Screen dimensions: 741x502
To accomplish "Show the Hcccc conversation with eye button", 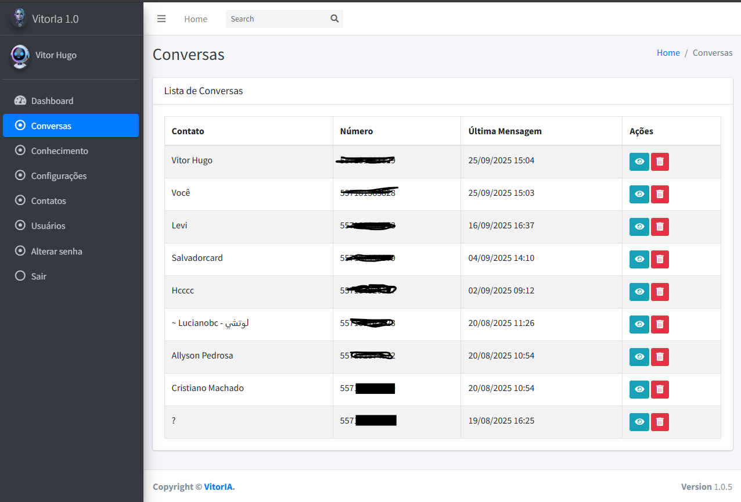I will coord(639,292).
